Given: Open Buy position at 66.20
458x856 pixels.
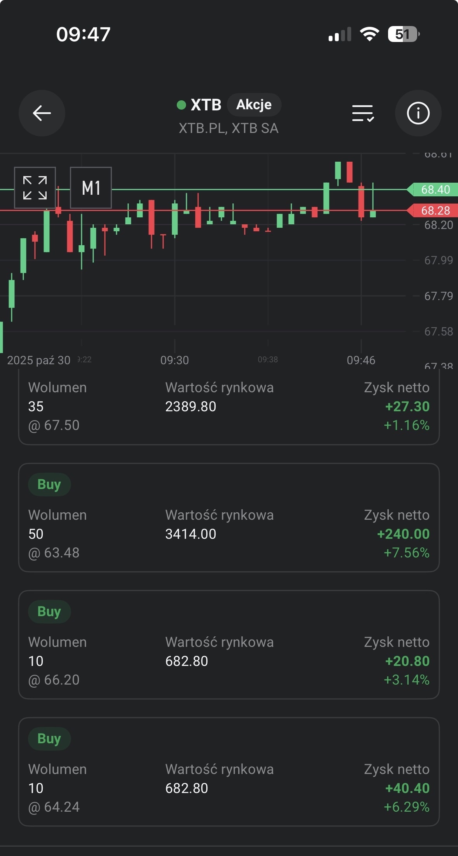Looking at the screenshot, I should (229, 645).
